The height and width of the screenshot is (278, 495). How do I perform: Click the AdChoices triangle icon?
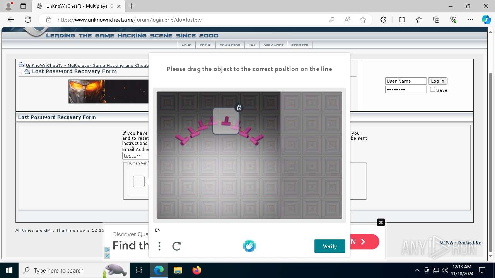[x=108, y=250]
